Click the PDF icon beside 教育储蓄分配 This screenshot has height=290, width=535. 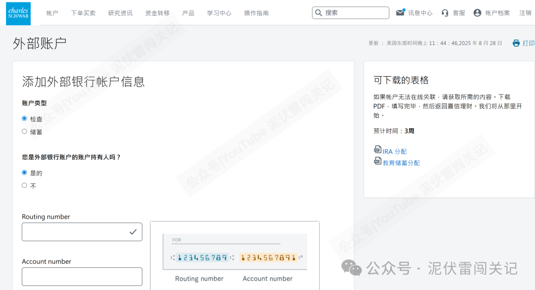[x=378, y=161]
